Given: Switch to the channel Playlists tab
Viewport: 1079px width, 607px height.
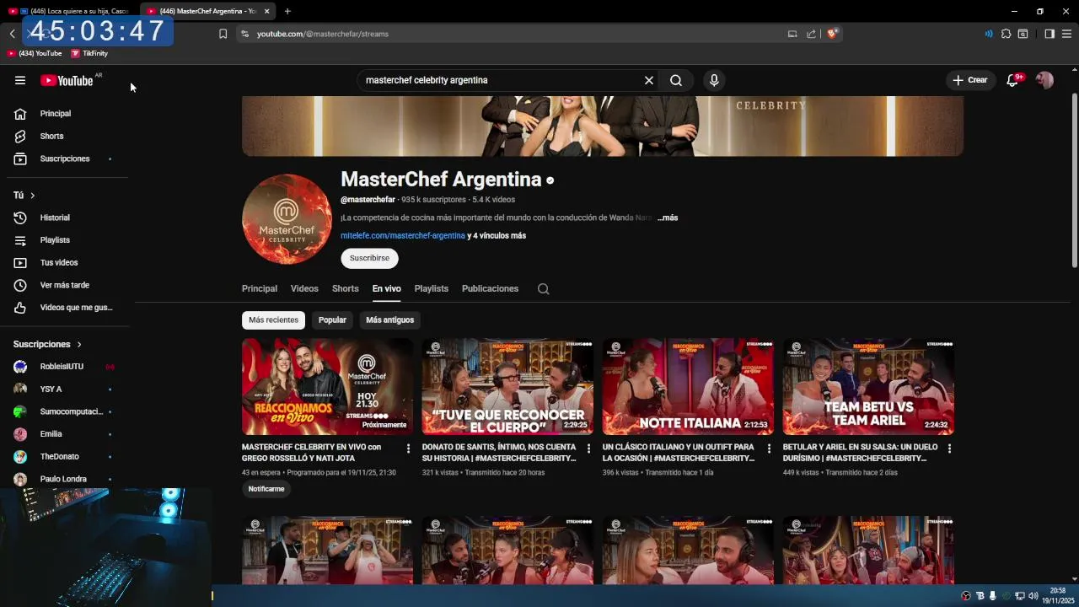Looking at the screenshot, I should pos(431,288).
